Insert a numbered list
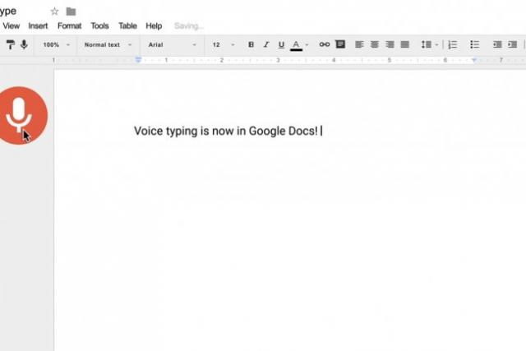526x351 pixels. click(x=453, y=44)
